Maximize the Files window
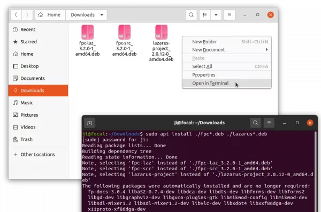The width and height of the screenshot is (321, 212). 258,15
